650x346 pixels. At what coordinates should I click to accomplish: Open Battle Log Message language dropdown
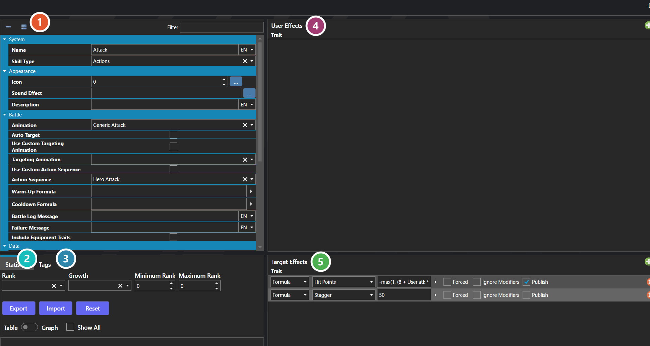247,216
